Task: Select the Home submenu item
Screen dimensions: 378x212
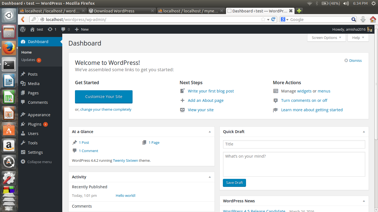Action: click(x=27, y=52)
